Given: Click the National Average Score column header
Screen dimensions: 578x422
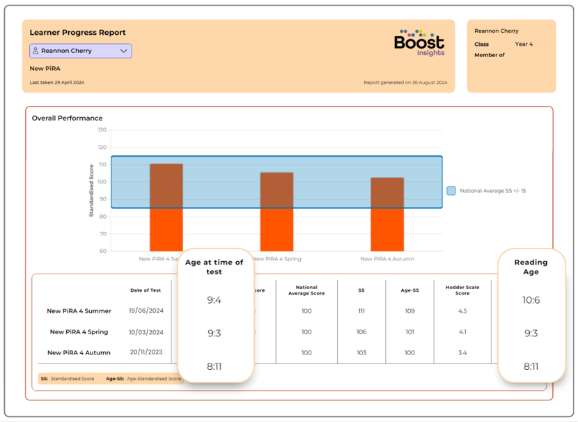Looking at the screenshot, I should point(306,290).
